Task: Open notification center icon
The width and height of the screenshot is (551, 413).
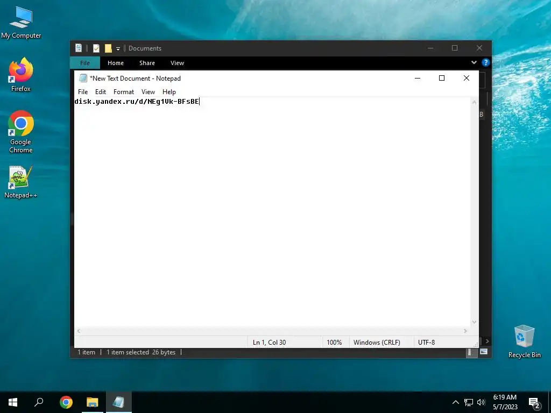Action: click(534, 403)
